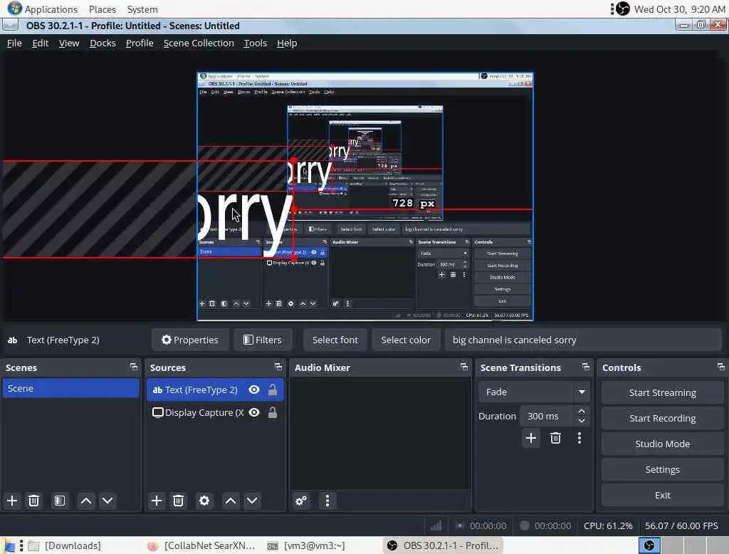The height and width of the screenshot is (554, 729).
Task: Move source down arrow in Sources dock
Action: pyautogui.click(x=252, y=501)
